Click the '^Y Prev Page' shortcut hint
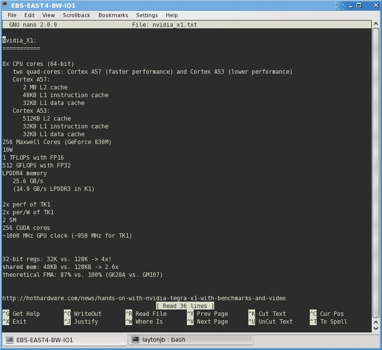This screenshot has height=350, width=382. [x=207, y=314]
